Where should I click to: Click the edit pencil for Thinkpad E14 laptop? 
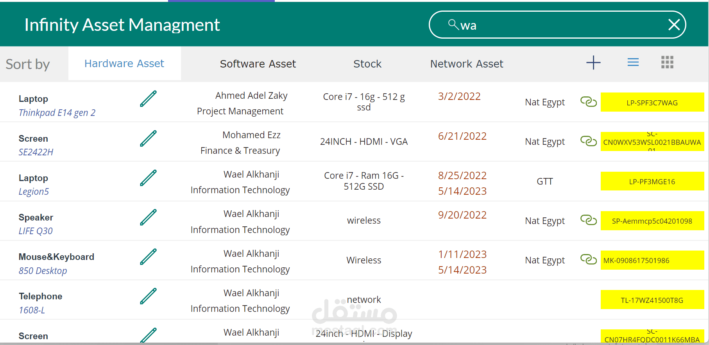coord(148,99)
